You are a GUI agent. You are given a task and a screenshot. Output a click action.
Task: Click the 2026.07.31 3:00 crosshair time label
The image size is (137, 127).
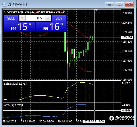click(94, 122)
